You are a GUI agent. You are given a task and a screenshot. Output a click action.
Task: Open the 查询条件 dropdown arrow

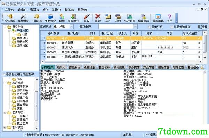135,26
